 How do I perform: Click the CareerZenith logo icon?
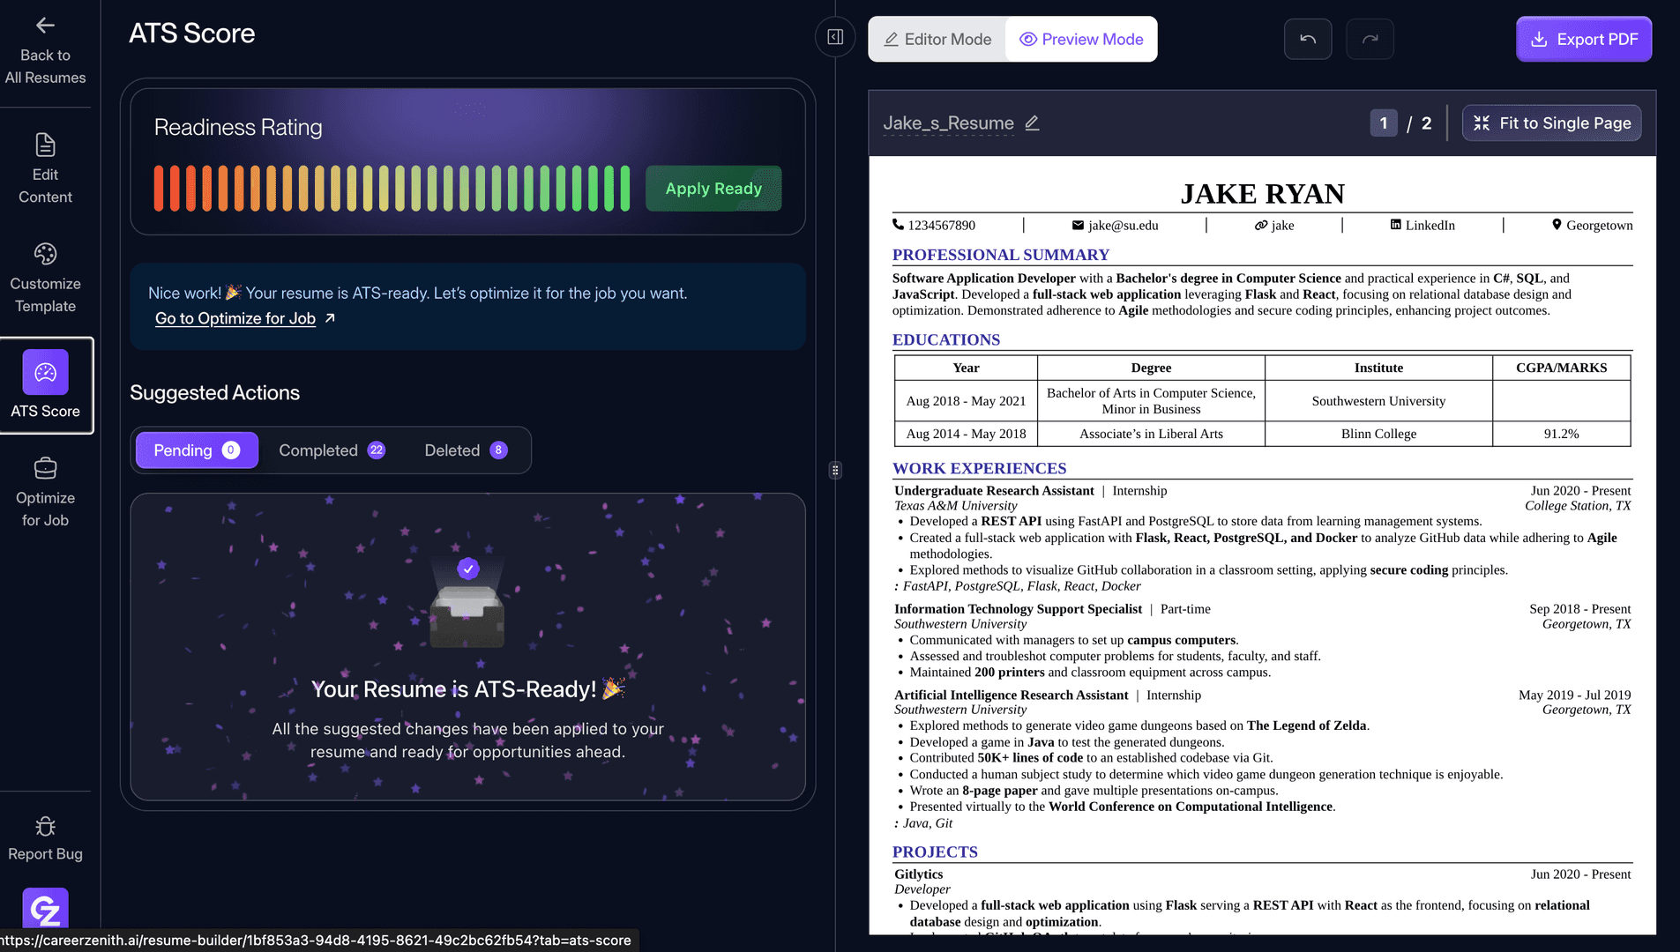45,908
